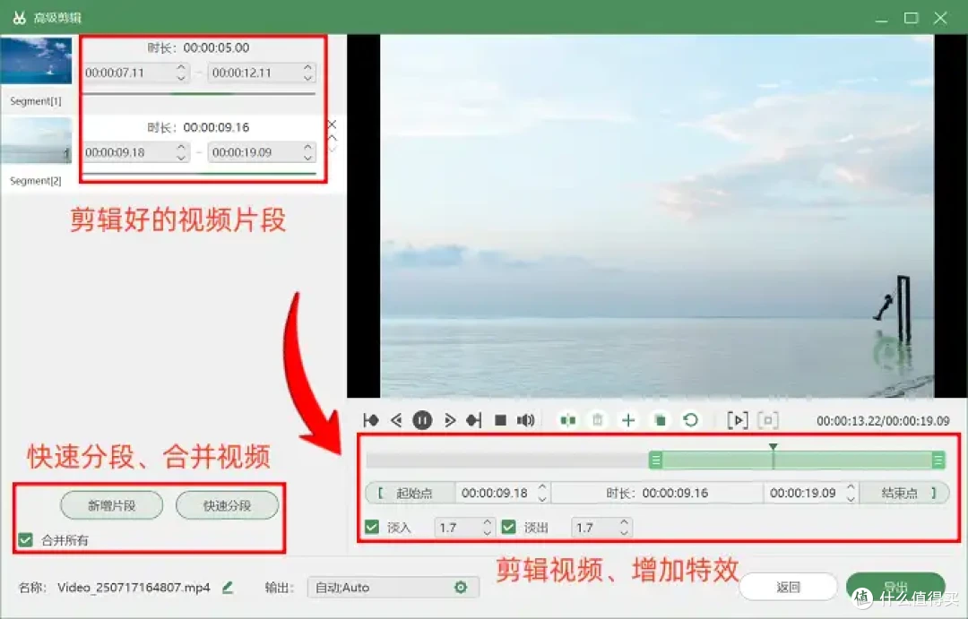
Task: Increase Segment[1] start time 00:00:07.11
Action: point(181,67)
